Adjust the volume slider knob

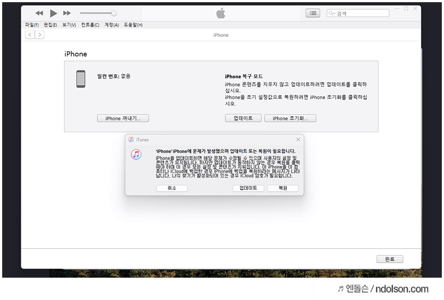click(x=114, y=13)
